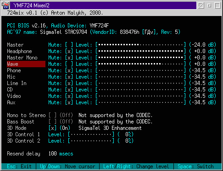Click Space: Switch in status bar

tap(195, 166)
